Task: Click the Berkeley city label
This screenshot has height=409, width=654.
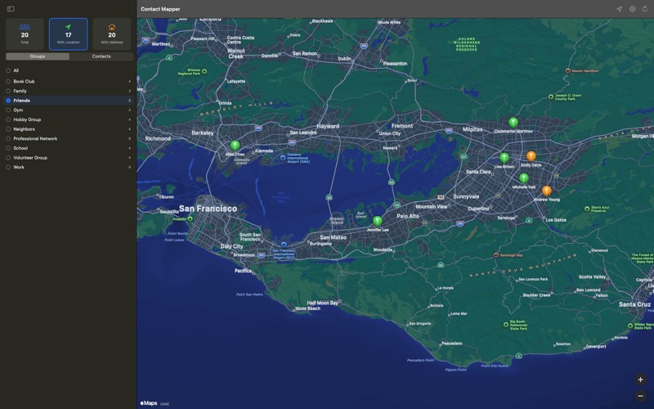Action: tap(203, 133)
